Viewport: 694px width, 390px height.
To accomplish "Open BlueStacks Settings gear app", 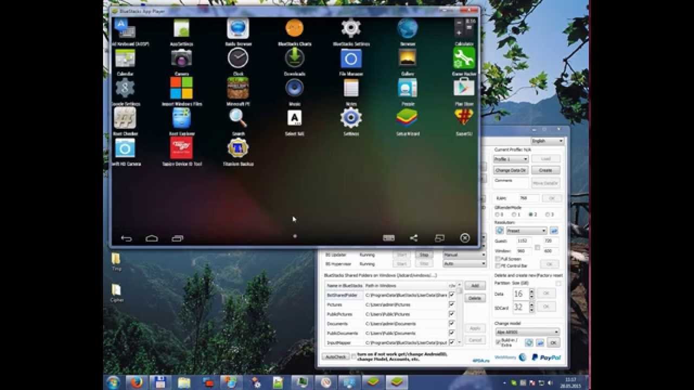I will (x=351, y=28).
